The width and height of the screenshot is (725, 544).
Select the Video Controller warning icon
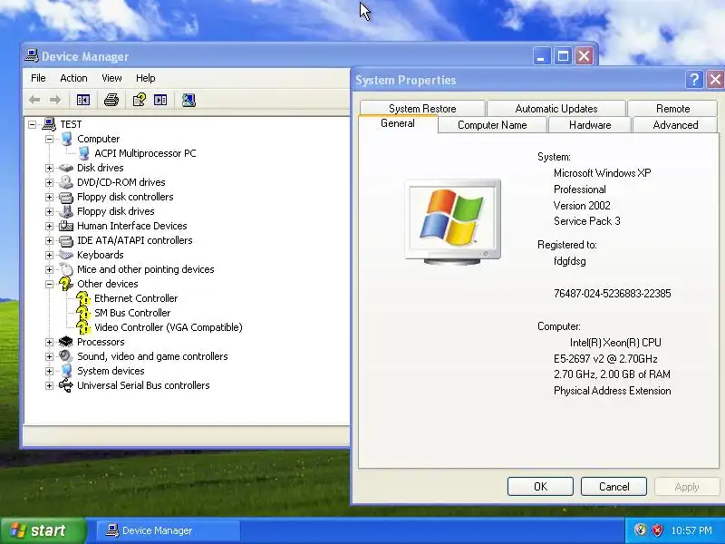click(x=83, y=327)
